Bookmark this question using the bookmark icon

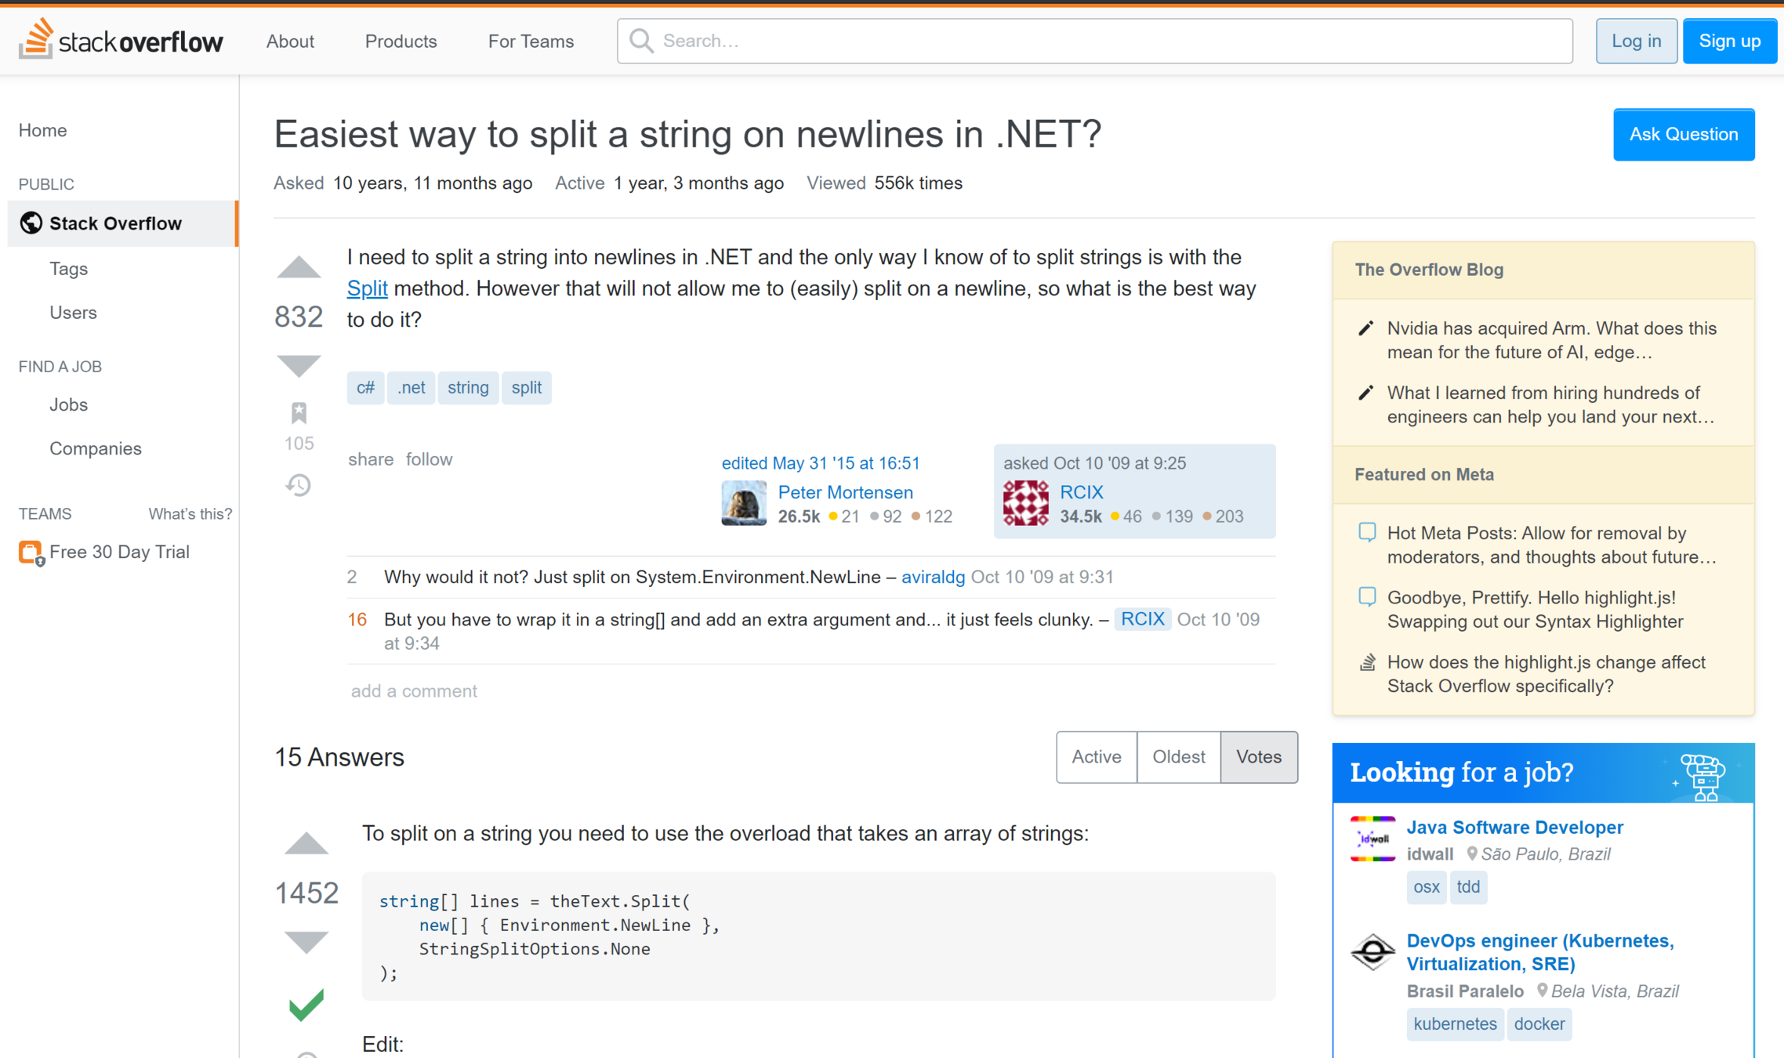[x=299, y=413]
